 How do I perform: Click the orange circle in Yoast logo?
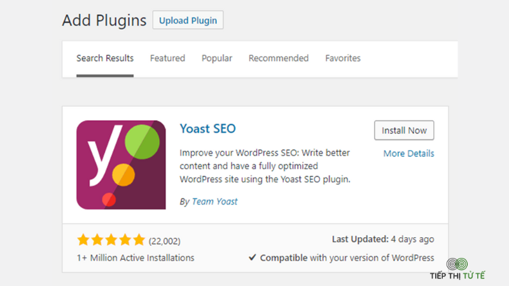(x=123, y=175)
